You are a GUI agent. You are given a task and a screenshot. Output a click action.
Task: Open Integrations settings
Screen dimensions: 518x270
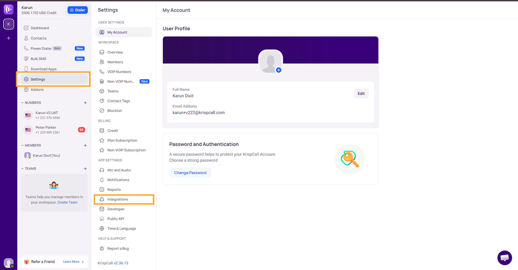coord(124,199)
